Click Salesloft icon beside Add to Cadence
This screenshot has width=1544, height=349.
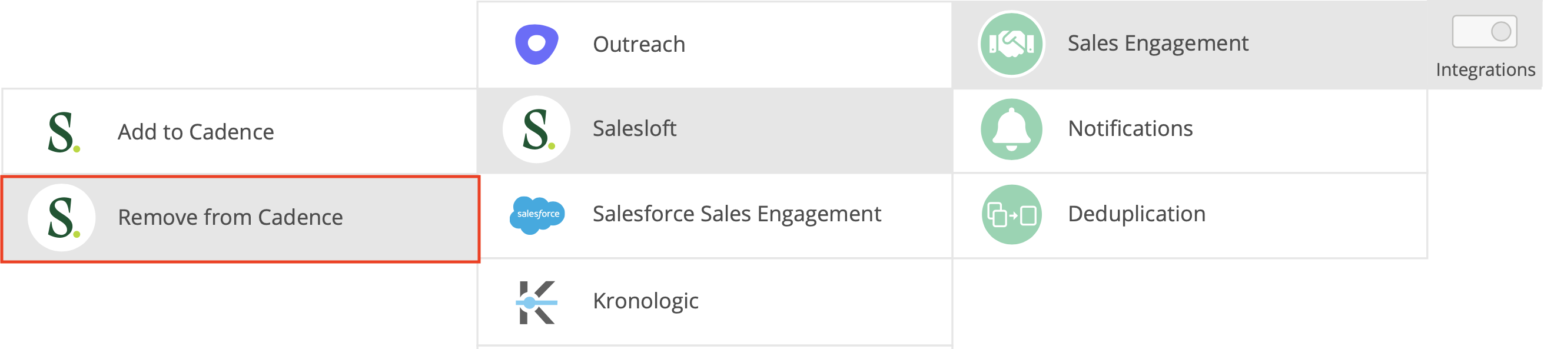click(x=63, y=132)
